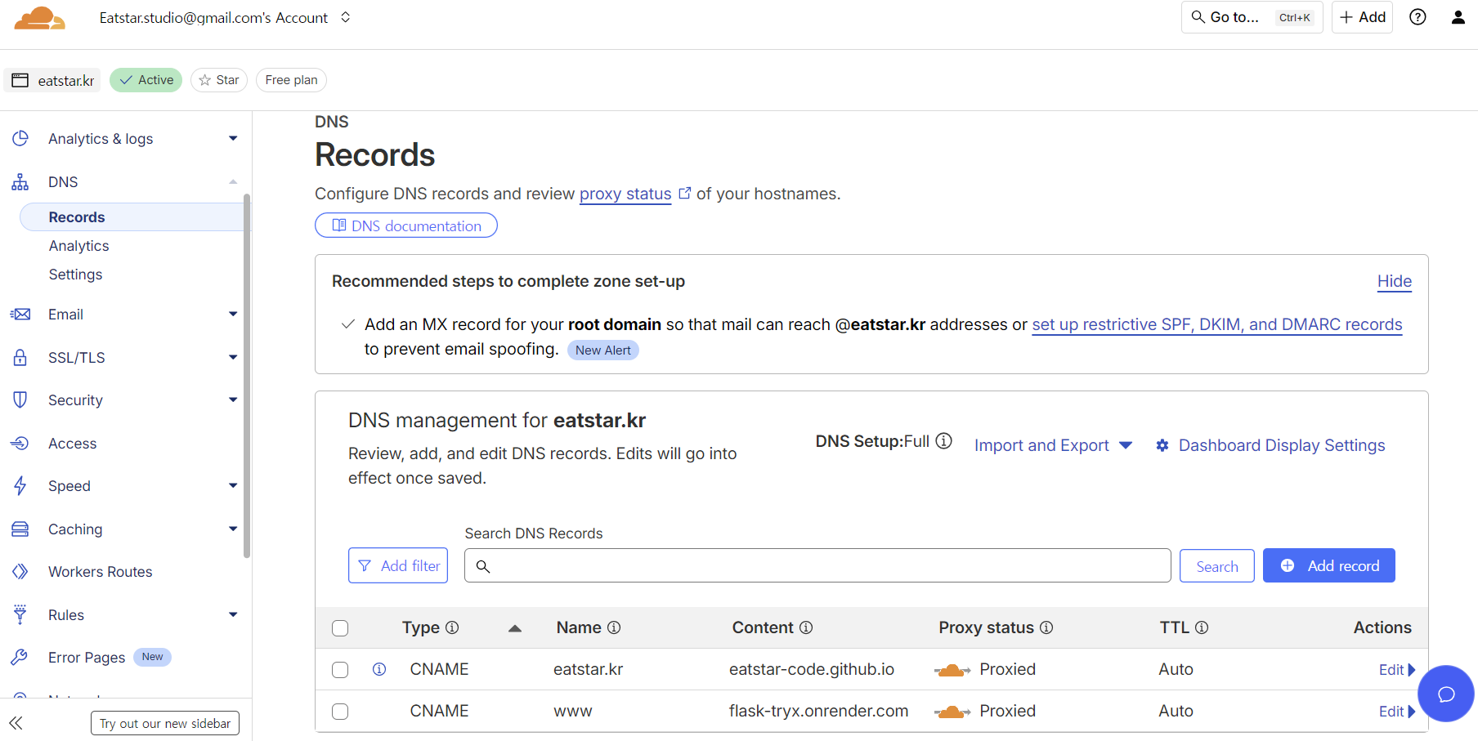Expand the Email section arrow
The height and width of the screenshot is (741, 1478).
(x=233, y=315)
